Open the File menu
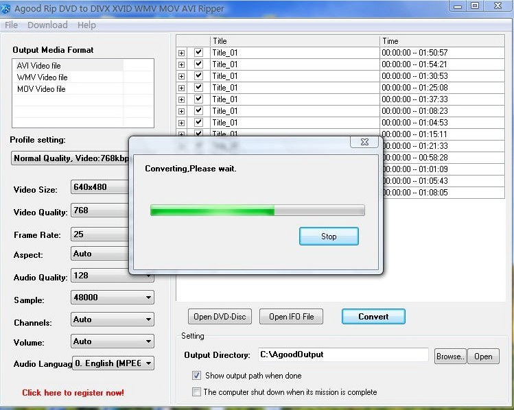 pyautogui.click(x=11, y=25)
